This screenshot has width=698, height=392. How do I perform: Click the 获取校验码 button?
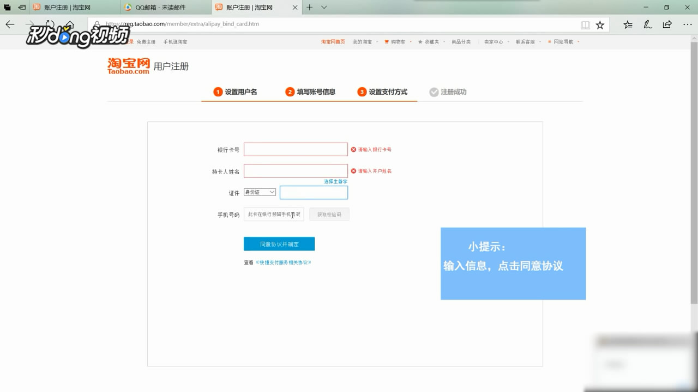tap(329, 215)
